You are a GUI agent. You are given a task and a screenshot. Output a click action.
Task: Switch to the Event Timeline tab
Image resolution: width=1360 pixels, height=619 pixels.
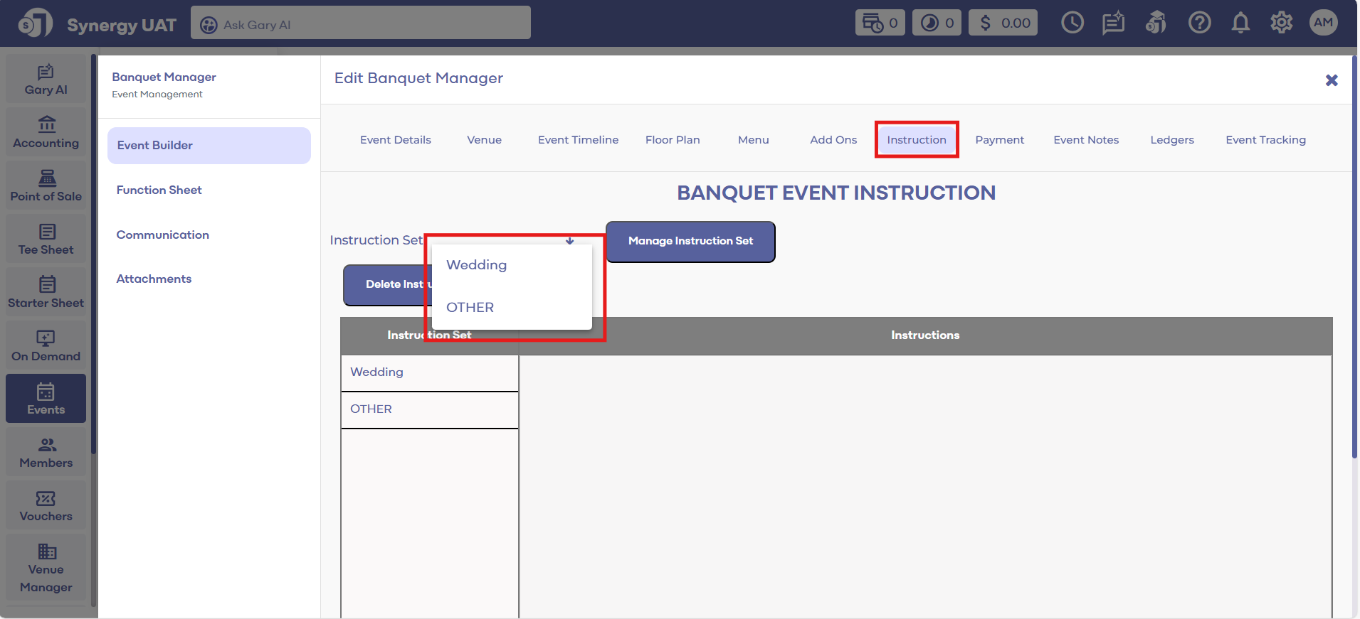578,140
